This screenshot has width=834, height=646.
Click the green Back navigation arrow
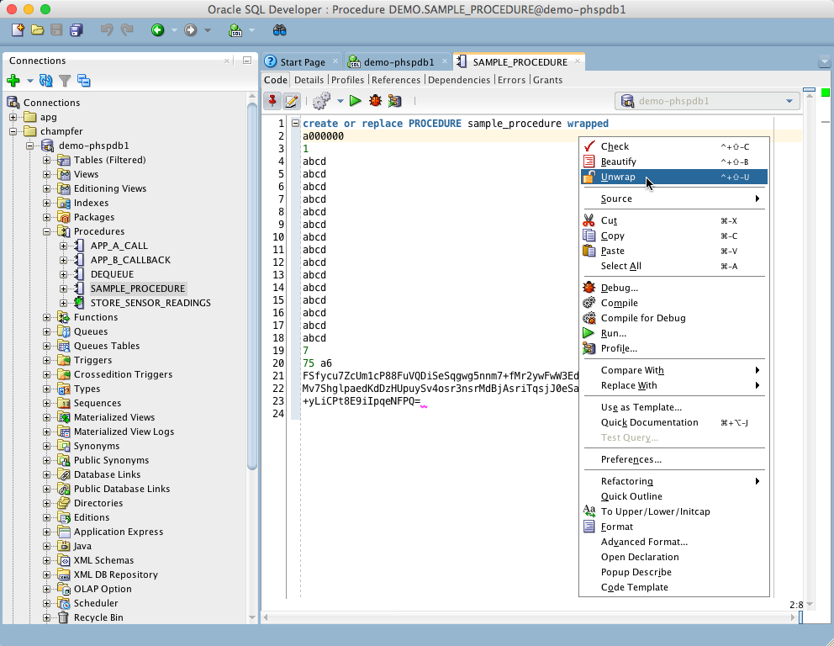[x=157, y=30]
